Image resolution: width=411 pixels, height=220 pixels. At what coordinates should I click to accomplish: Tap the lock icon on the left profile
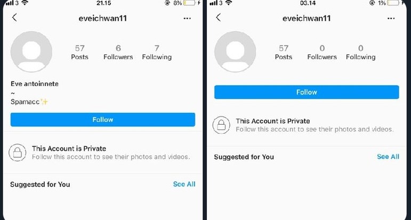tap(18, 152)
